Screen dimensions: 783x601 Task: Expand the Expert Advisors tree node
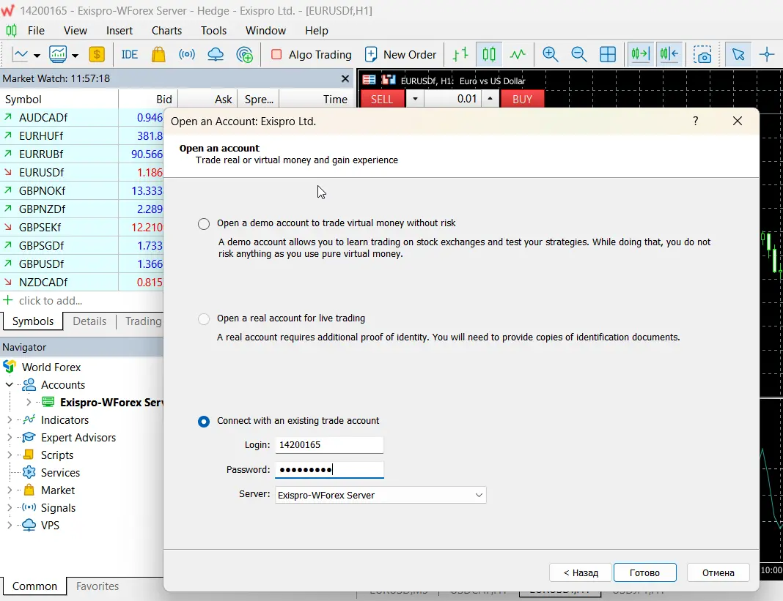pos(10,438)
